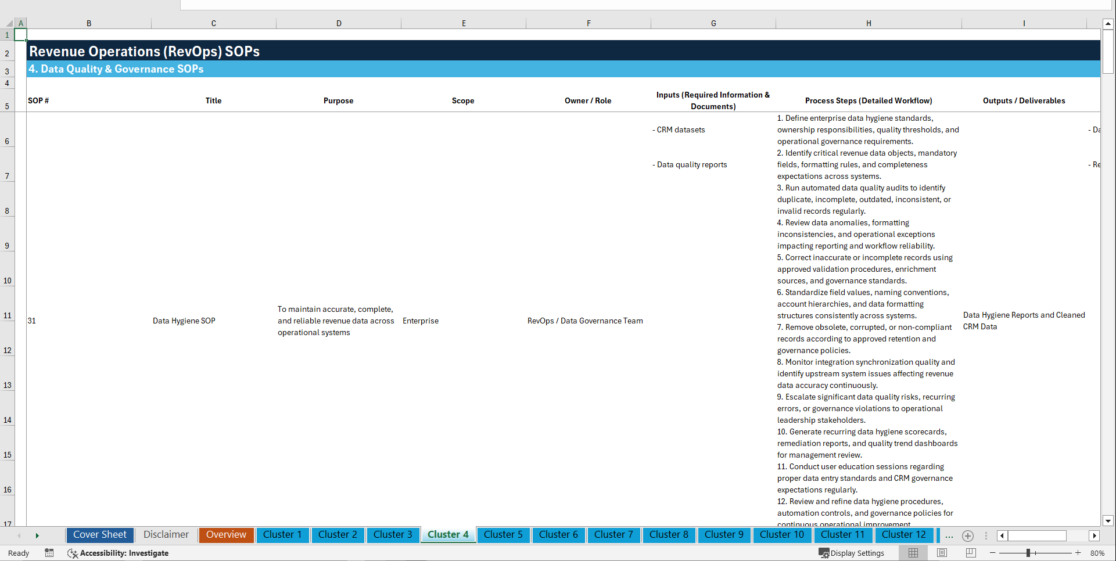Select column C header

(214, 23)
